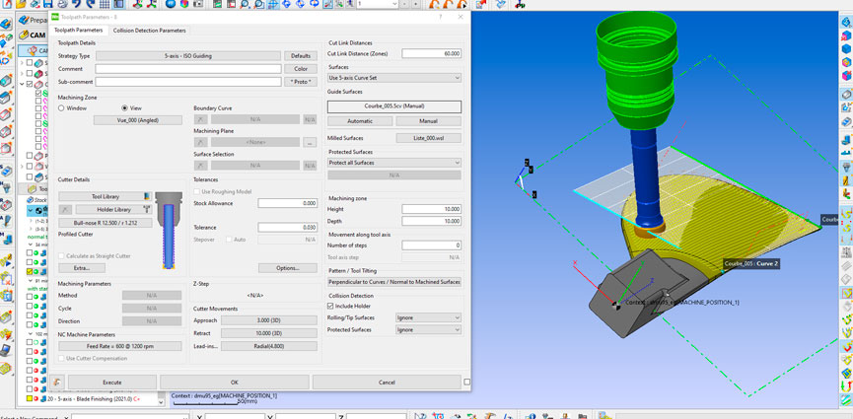Open the Protect all Surfaces dropdown

393,162
